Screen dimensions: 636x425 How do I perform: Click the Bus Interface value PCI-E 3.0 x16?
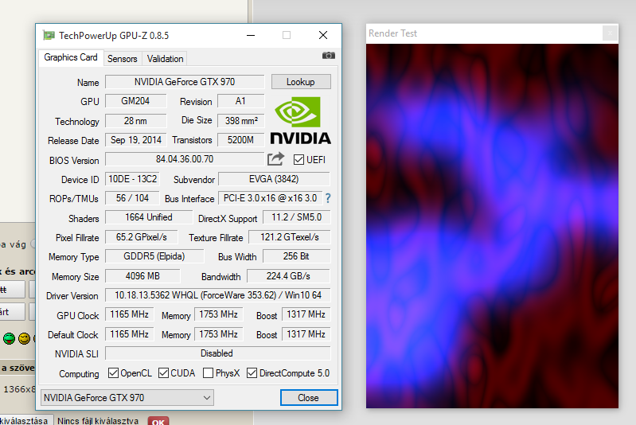(x=270, y=198)
